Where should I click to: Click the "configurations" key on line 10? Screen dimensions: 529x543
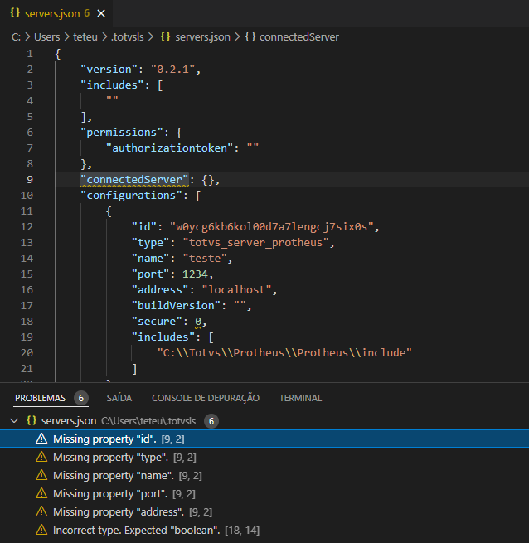[x=131, y=196]
